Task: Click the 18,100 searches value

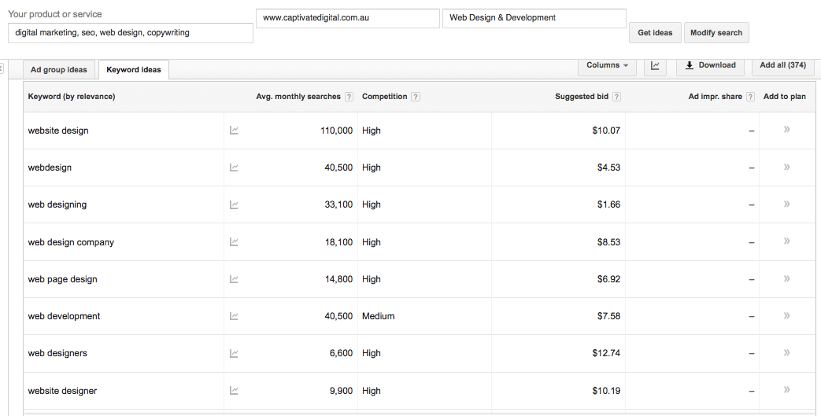Action: click(x=338, y=242)
